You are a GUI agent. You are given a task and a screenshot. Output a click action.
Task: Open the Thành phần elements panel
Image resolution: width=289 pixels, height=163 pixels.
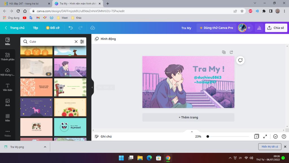point(8,57)
